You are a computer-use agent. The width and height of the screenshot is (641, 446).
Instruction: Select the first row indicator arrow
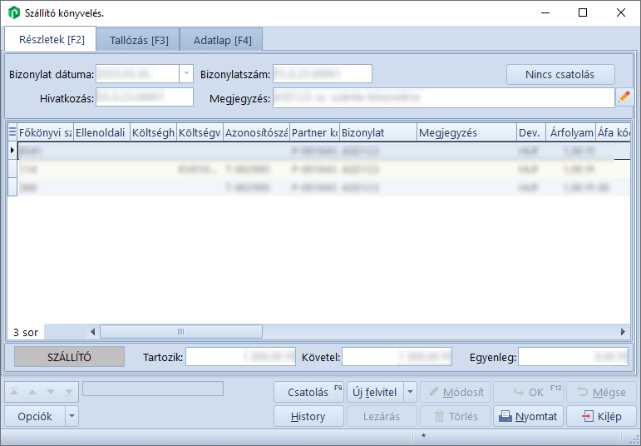(x=12, y=151)
